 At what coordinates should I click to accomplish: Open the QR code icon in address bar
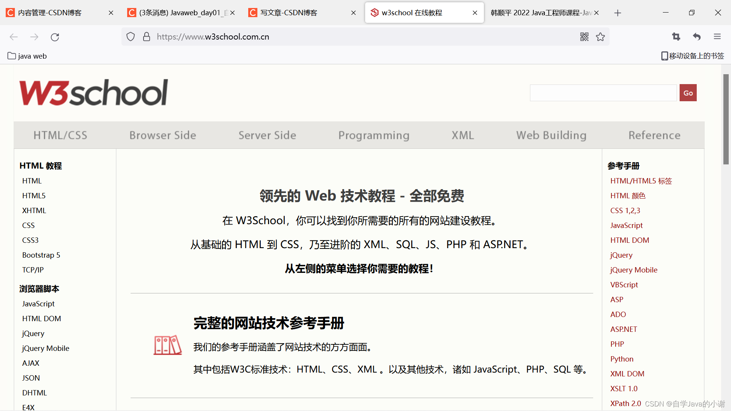[584, 37]
